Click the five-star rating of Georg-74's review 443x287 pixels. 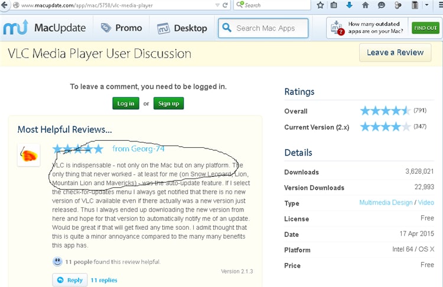[78, 149]
